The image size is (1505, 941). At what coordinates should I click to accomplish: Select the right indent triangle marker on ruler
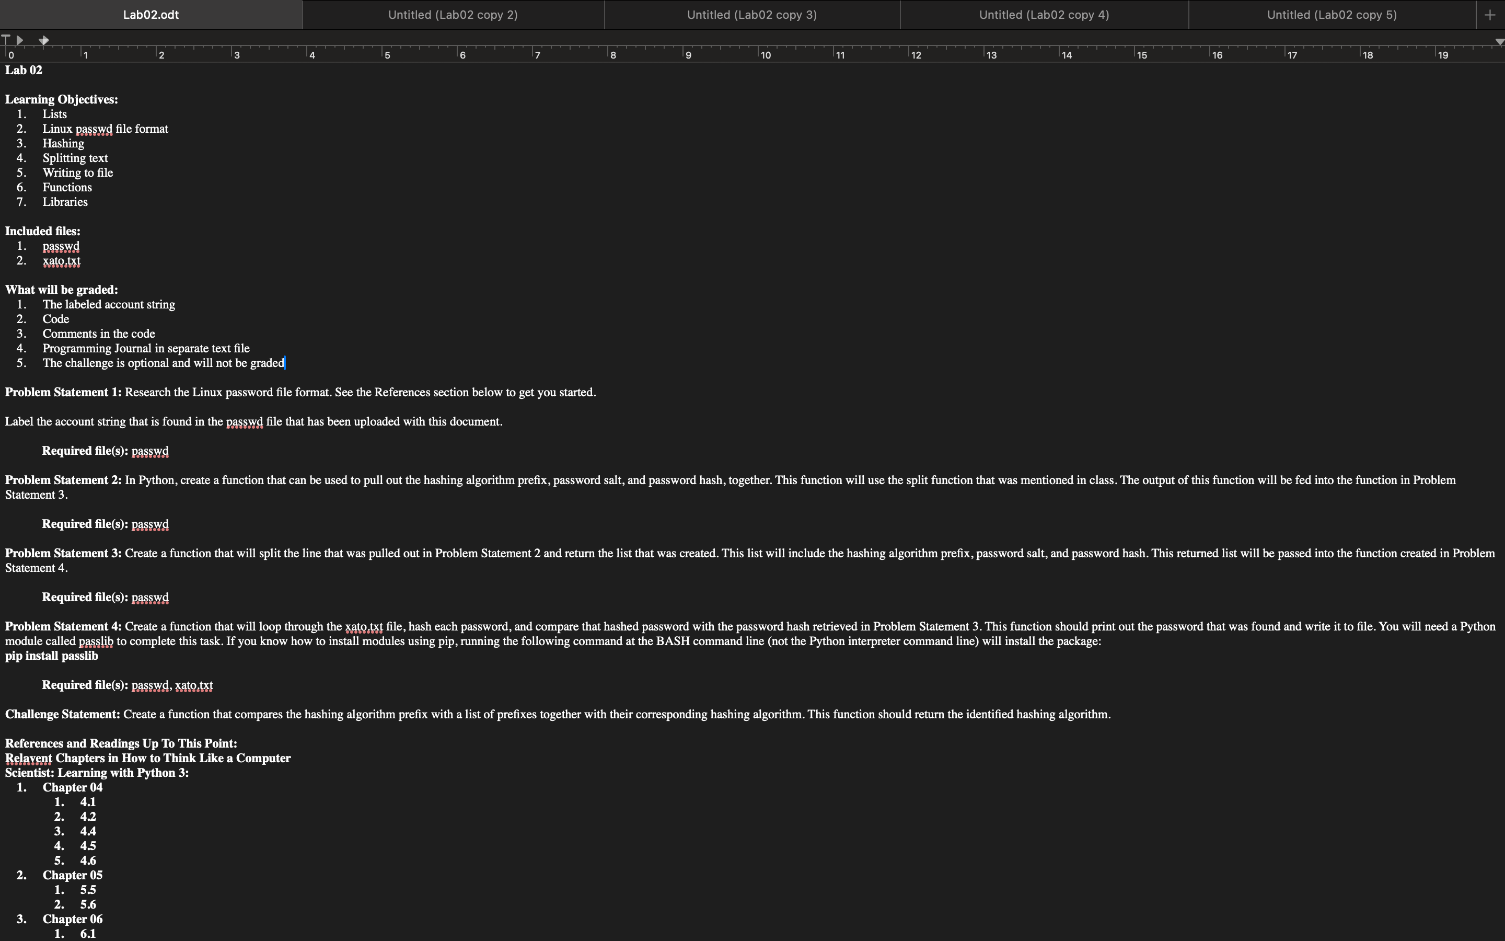pos(1499,42)
